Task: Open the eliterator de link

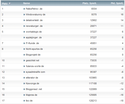Action: click(x=32, y=78)
